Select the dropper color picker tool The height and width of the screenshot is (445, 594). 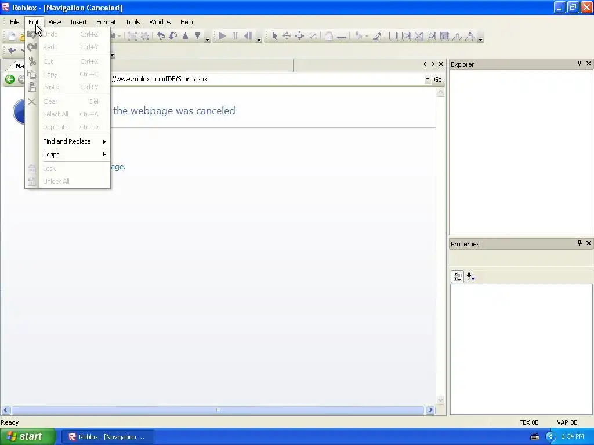pyautogui.click(x=376, y=37)
